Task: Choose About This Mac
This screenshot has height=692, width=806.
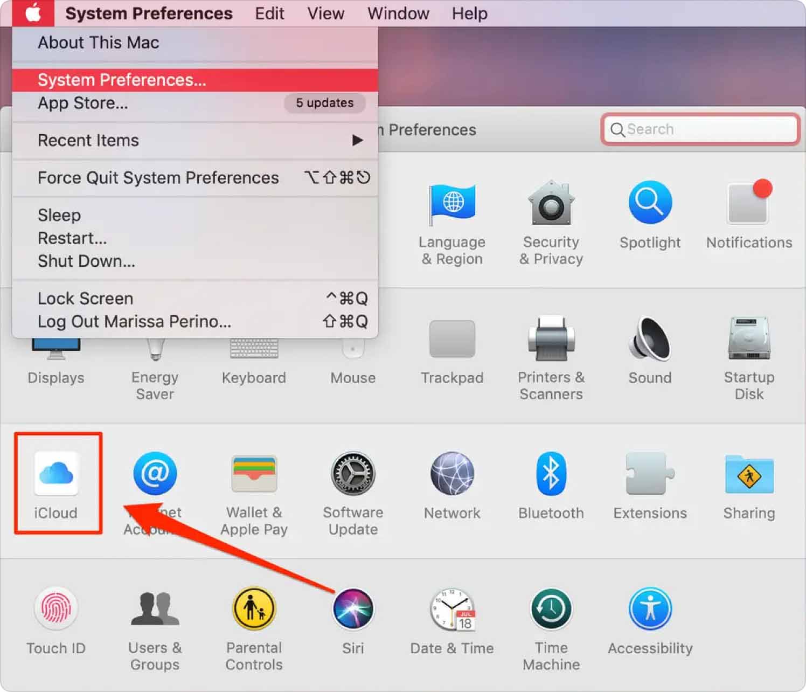Action: pyautogui.click(x=195, y=43)
